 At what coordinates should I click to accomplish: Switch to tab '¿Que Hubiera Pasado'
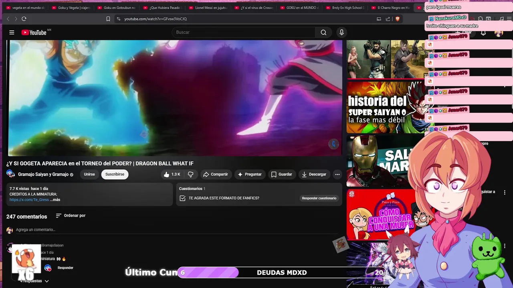tap(162, 8)
